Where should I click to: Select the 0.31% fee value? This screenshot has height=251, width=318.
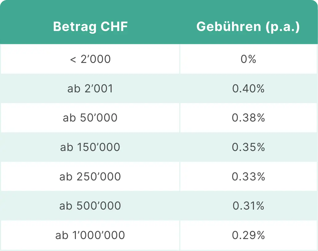point(248,206)
